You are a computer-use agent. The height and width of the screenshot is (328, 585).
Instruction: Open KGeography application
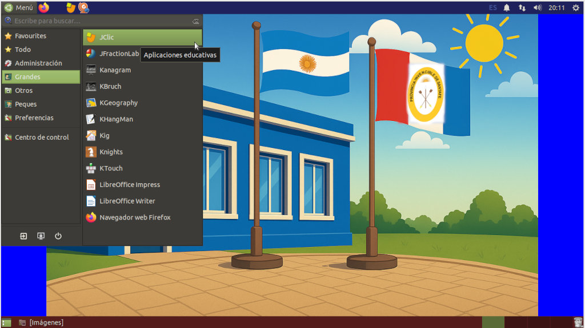(x=118, y=103)
